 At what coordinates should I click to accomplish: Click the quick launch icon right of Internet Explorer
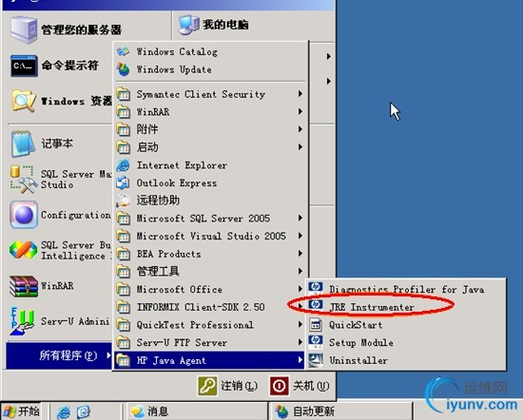point(83,412)
